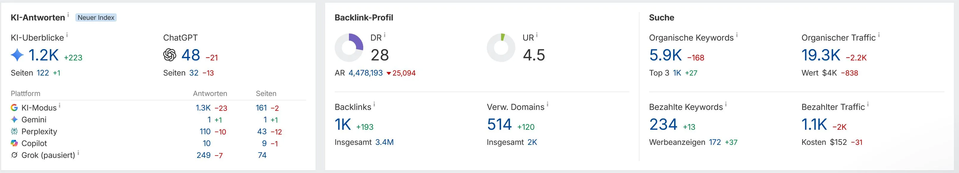Image resolution: width=959 pixels, height=173 pixels.
Task: Click the Antworten column header
Action: pos(210,94)
